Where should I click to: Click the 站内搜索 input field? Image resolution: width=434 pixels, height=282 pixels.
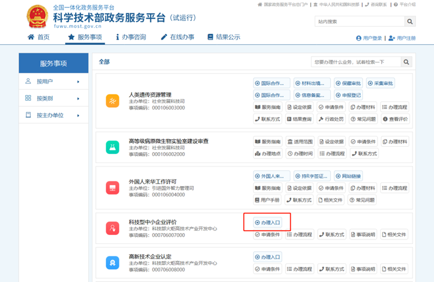pyautogui.click(x=358, y=22)
